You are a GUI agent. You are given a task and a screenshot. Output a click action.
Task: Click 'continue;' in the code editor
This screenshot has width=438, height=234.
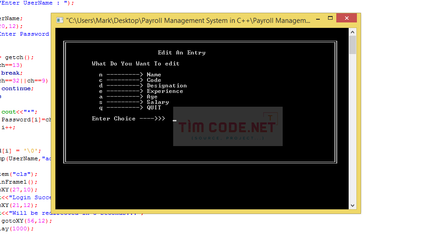[x=17, y=88]
